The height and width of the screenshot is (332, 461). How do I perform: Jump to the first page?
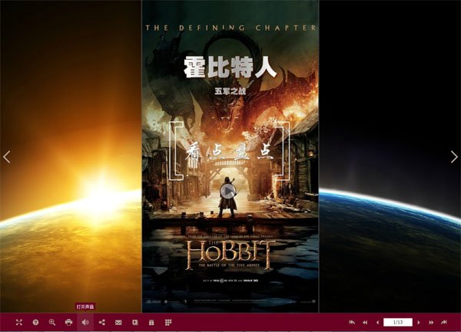[352, 322]
